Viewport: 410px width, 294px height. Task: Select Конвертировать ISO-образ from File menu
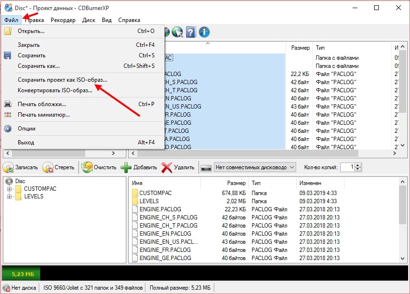pyautogui.click(x=55, y=90)
